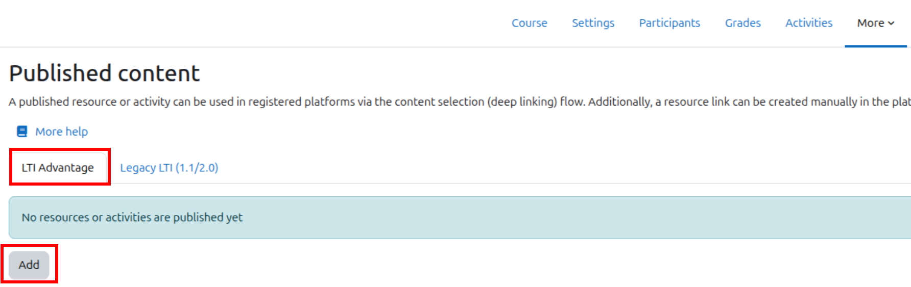Viewport: 911px width, 287px height.
Task: Click the published resource description paragraph
Action: (460, 102)
